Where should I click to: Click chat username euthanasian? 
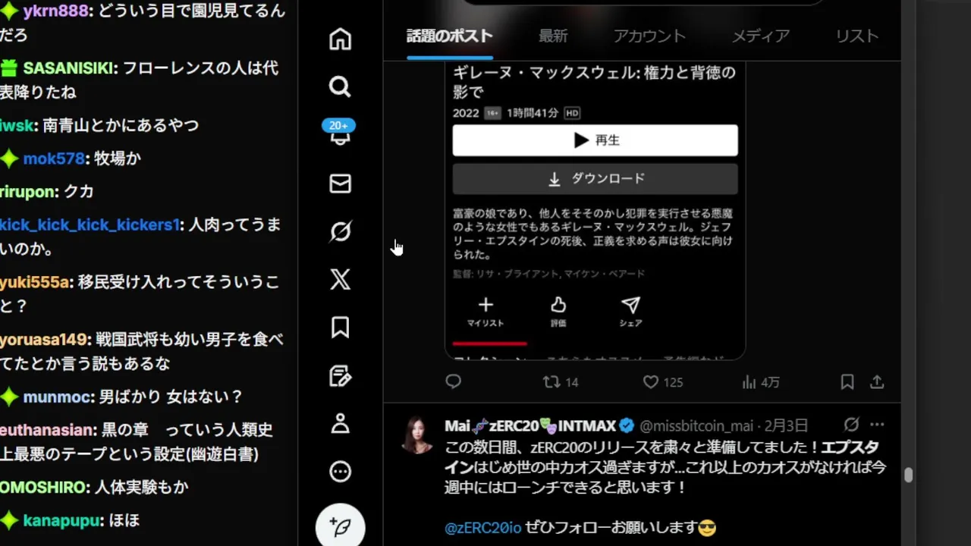(48, 430)
